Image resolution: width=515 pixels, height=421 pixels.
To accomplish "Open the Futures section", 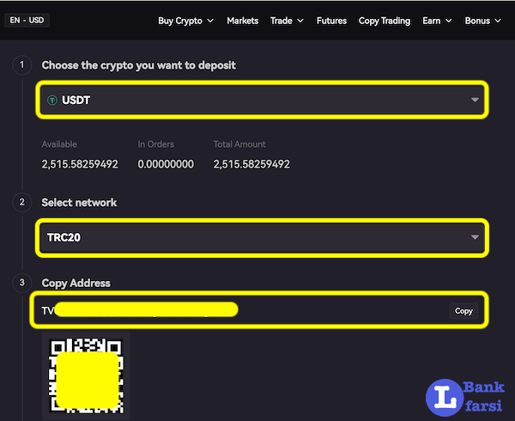I will pyautogui.click(x=331, y=21).
